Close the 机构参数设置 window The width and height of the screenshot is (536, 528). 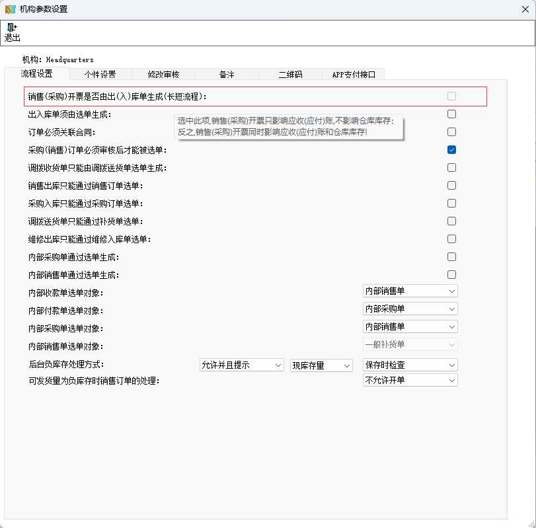[525, 9]
